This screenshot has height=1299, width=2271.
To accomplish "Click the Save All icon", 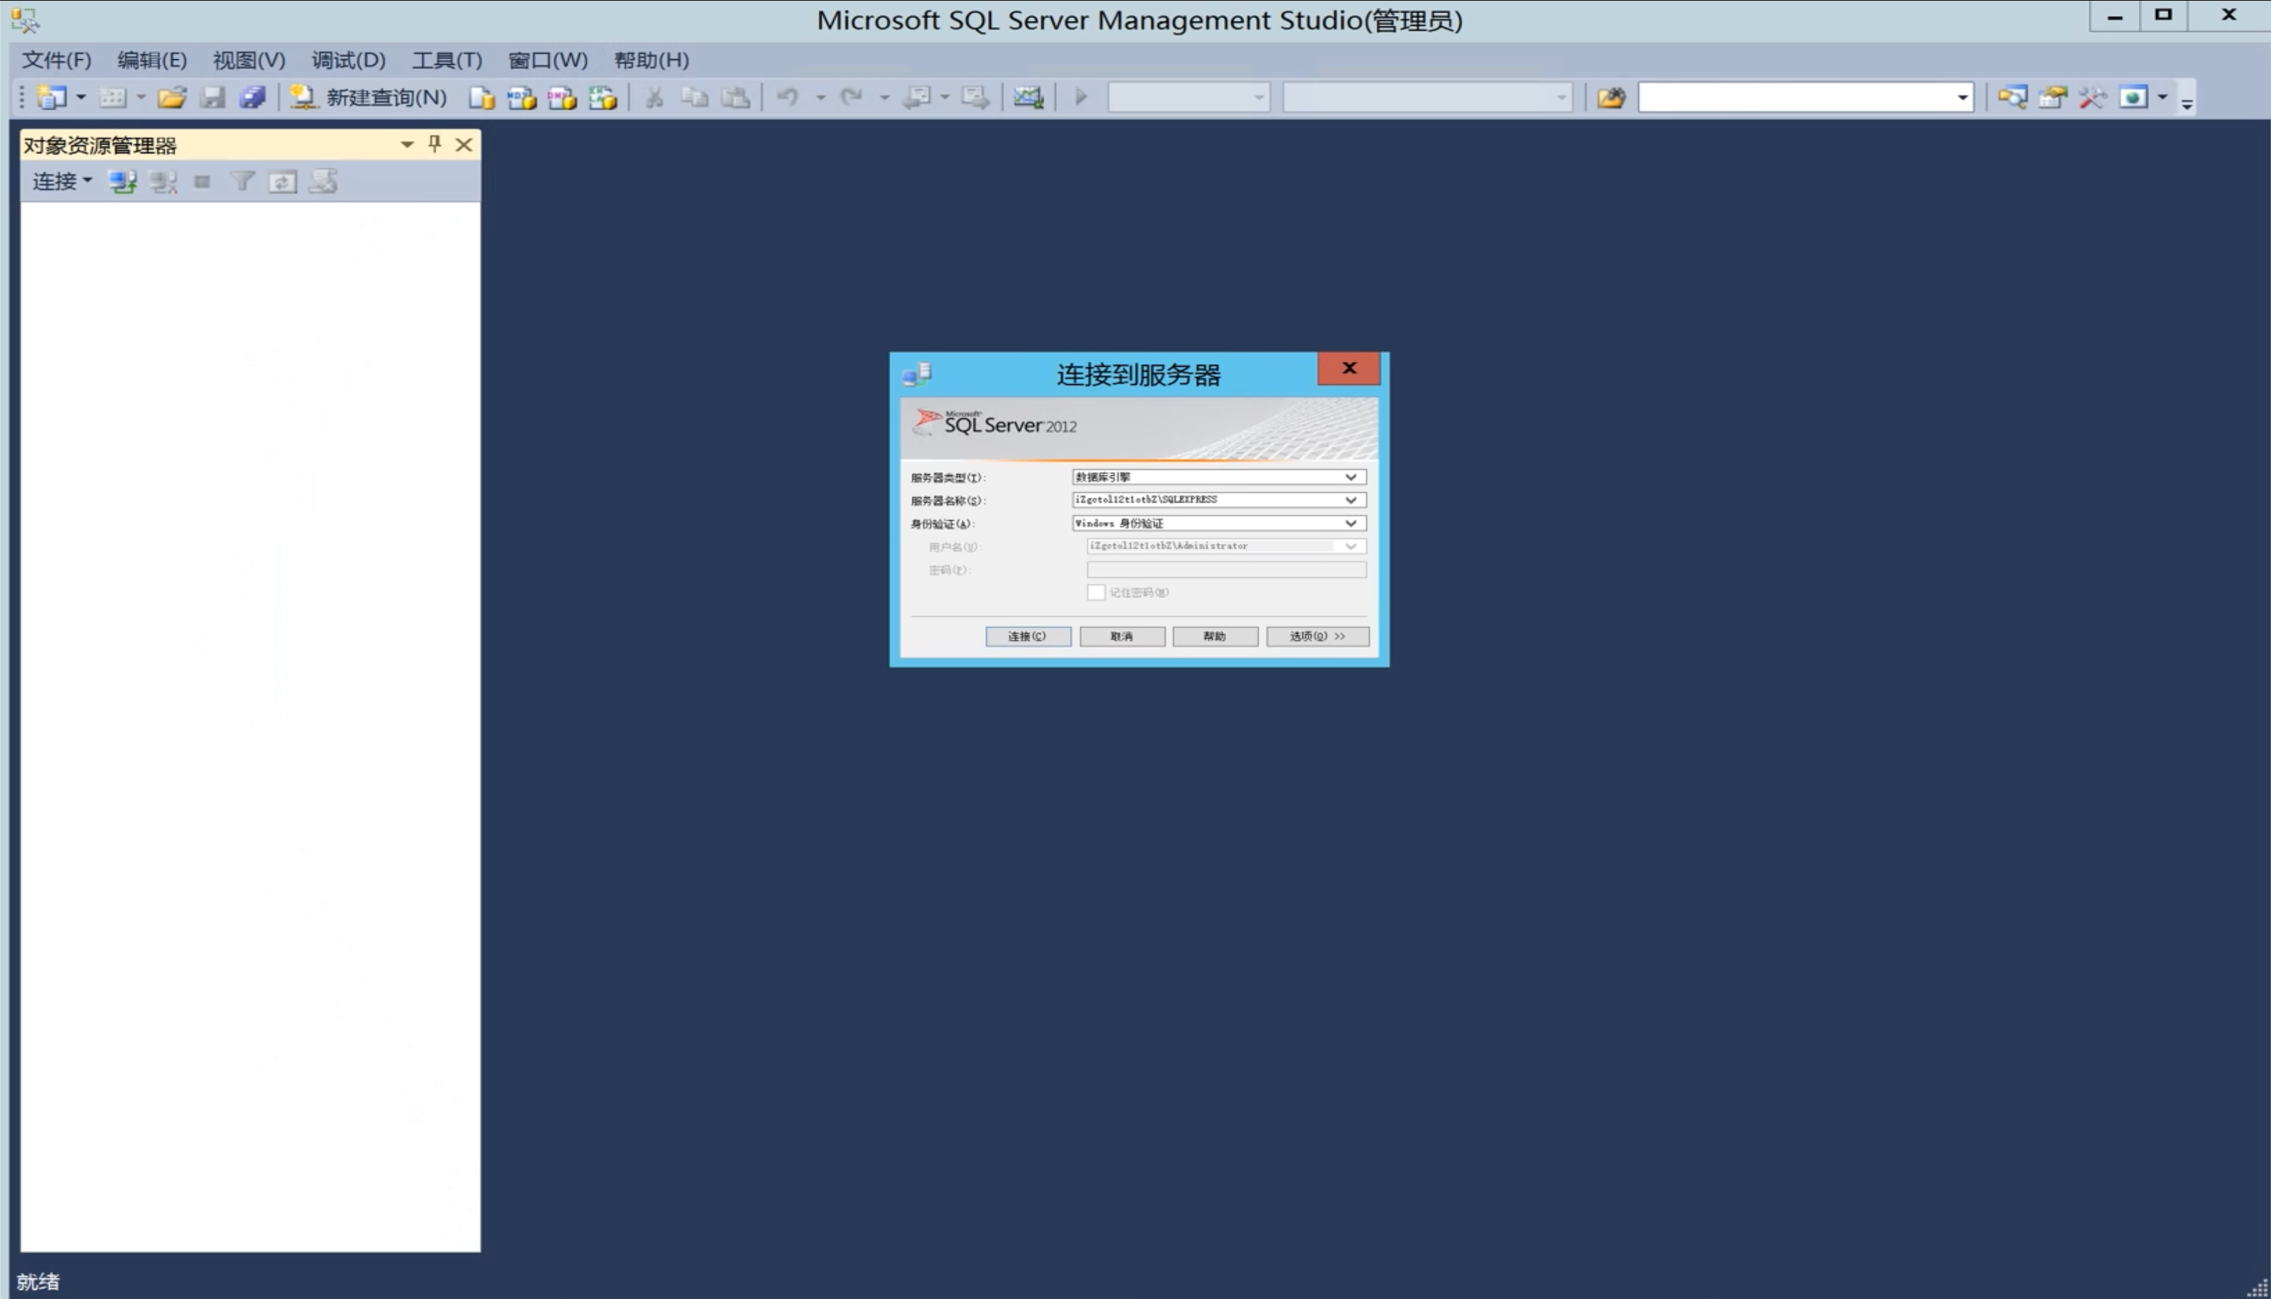I will click(253, 97).
